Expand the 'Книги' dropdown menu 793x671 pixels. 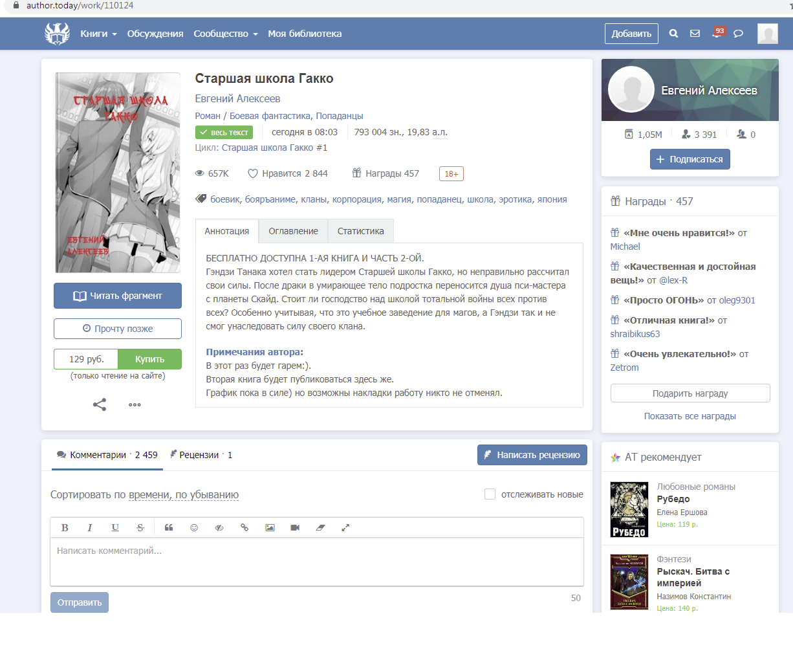click(98, 34)
